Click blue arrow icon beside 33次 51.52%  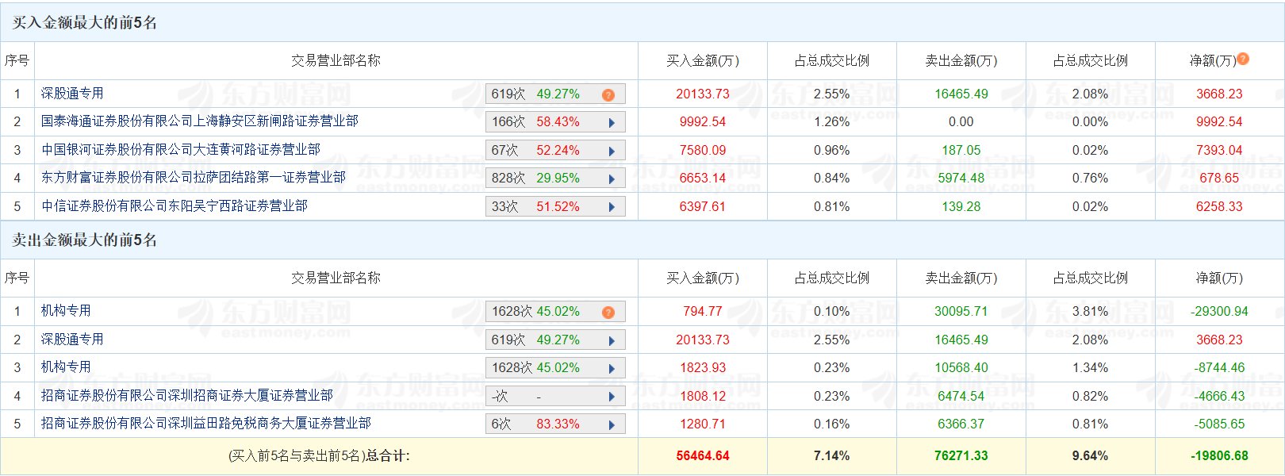pos(612,207)
